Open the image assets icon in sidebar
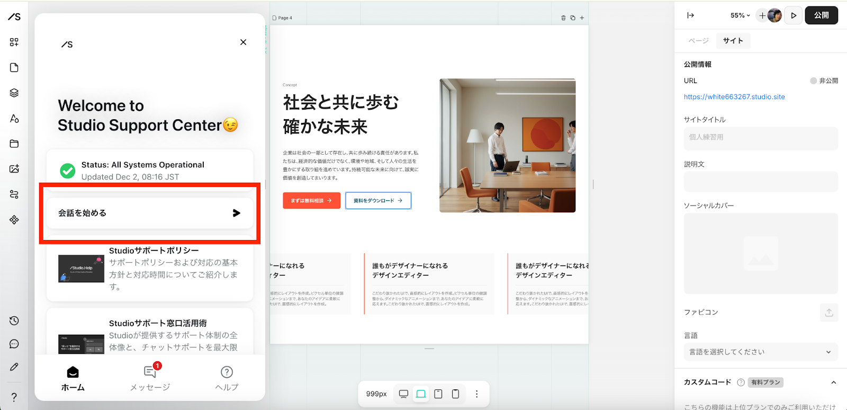Screen dimensions: 847x410 click(x=14, y=169)
